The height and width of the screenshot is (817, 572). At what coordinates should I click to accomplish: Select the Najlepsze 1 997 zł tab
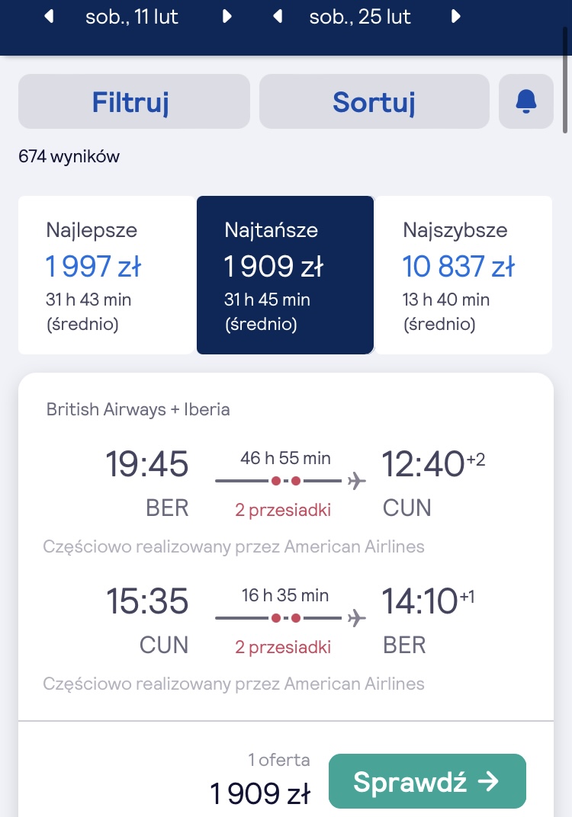point(106,275)
